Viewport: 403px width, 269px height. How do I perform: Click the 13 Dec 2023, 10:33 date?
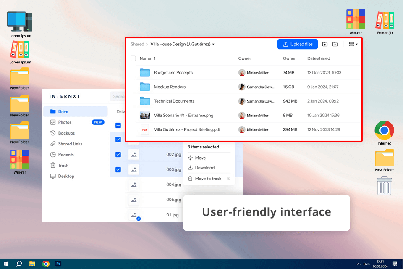pos(324,73)
